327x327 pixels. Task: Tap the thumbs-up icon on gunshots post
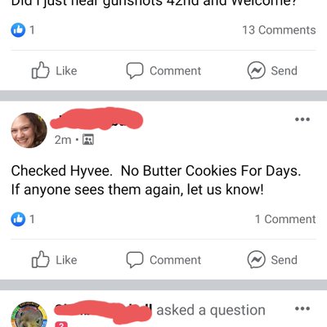40,70
